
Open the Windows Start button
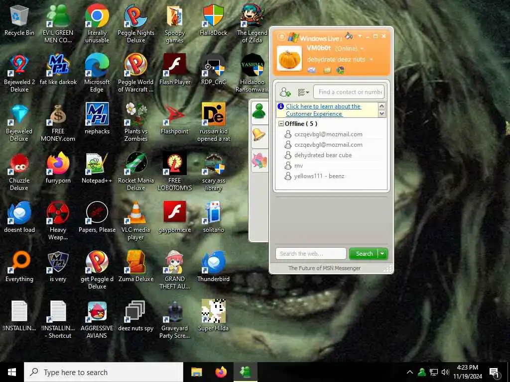(12, 372)
